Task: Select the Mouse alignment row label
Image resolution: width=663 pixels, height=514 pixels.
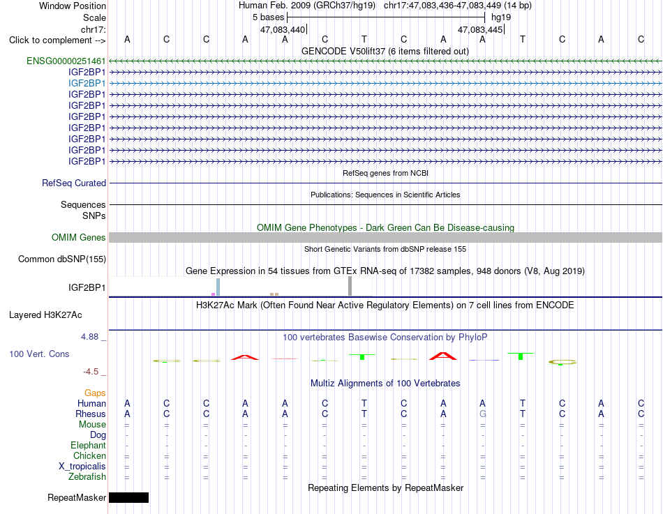Action: coord(92,425)
